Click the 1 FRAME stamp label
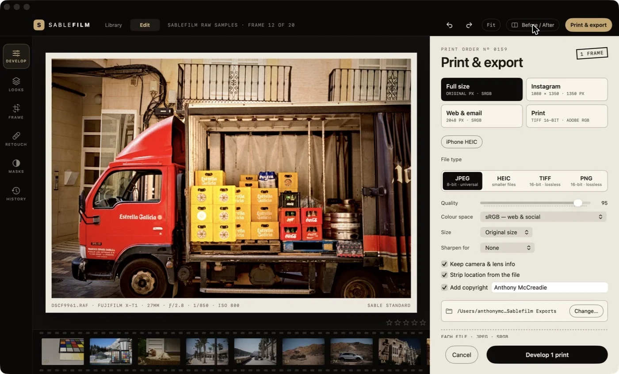The height and width of the screenshot is (374, 619). pyautogui.click(x=592, y=53)
